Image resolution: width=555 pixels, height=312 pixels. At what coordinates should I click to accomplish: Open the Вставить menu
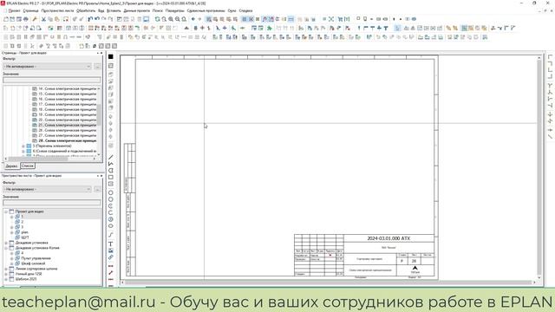coord(114,10)
